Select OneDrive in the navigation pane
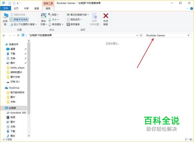Screen dimensions: 194x142 tap(12, 88)
